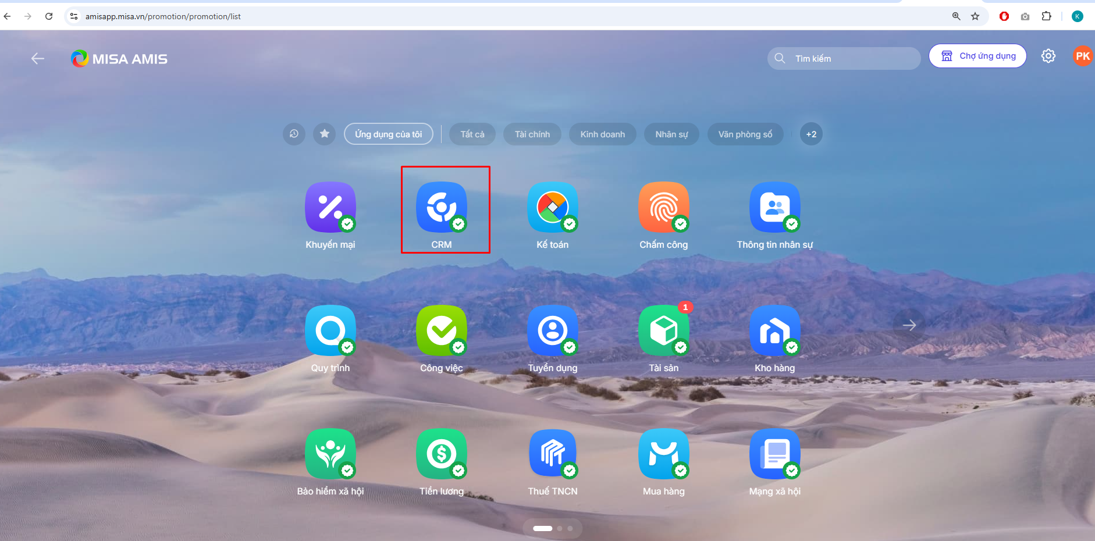Open Thông tin nhân sự app
Screen dimensions: 1095x541
coord(774,208)
